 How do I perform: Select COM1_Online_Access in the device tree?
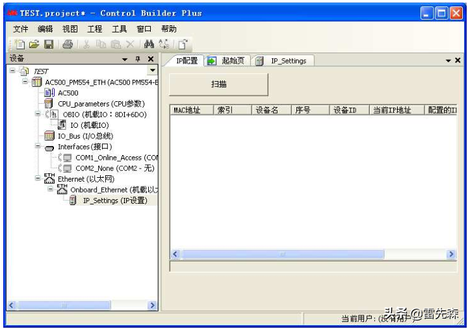pos(116,158)
